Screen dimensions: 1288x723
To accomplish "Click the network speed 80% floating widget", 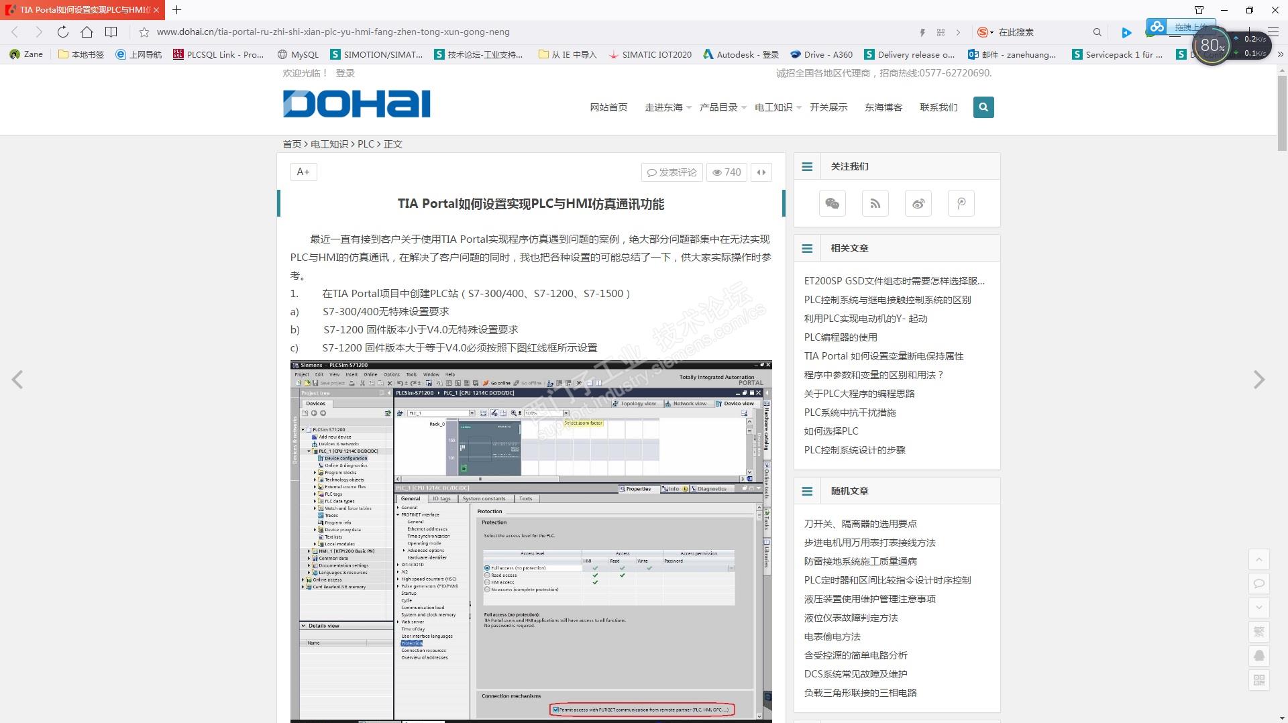I will click(x=1230, y=45).
